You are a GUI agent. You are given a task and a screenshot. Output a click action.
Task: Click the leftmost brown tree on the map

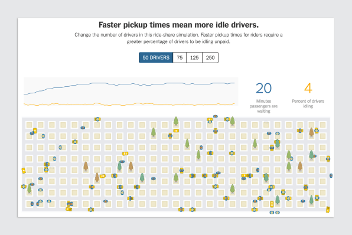pyautogui.click(x=86, y=167)
